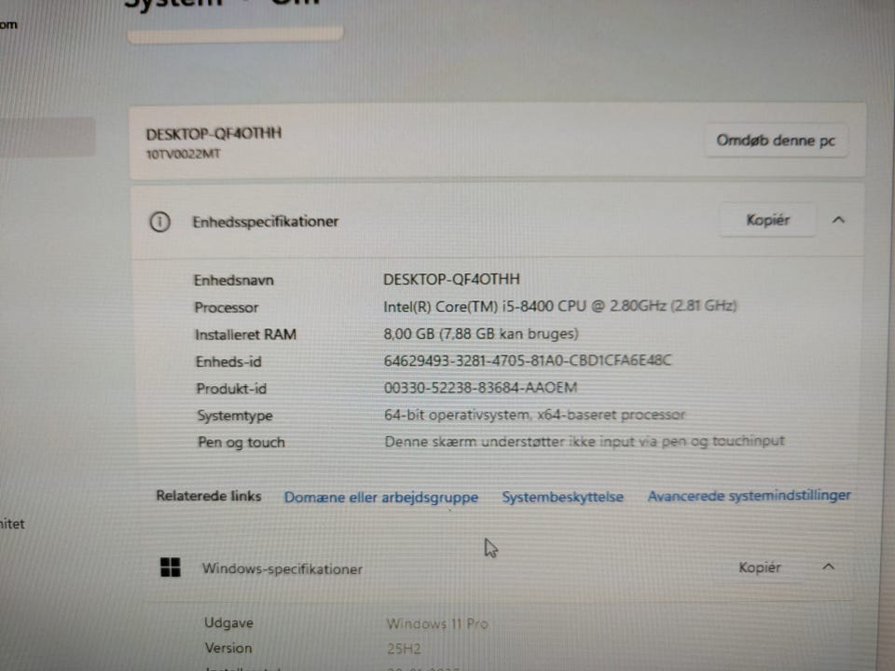Viewport: 895px width, 671px height.
Task: Click the Version label
Action: pos(228,649)
